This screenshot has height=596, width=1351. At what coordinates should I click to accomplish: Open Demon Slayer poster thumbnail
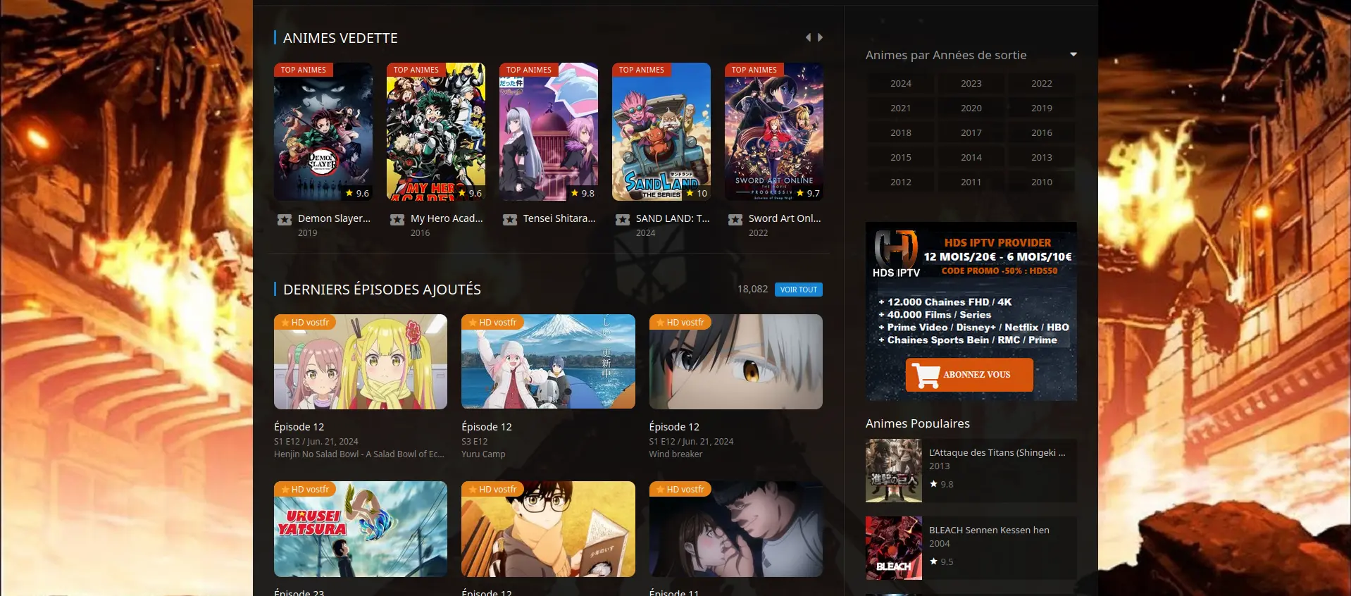click(x=323, y=132)
